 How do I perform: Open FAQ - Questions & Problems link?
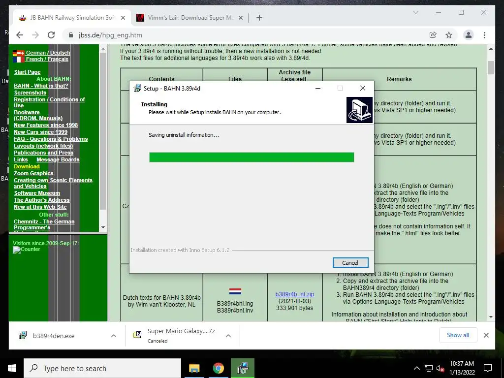[51, 139]
